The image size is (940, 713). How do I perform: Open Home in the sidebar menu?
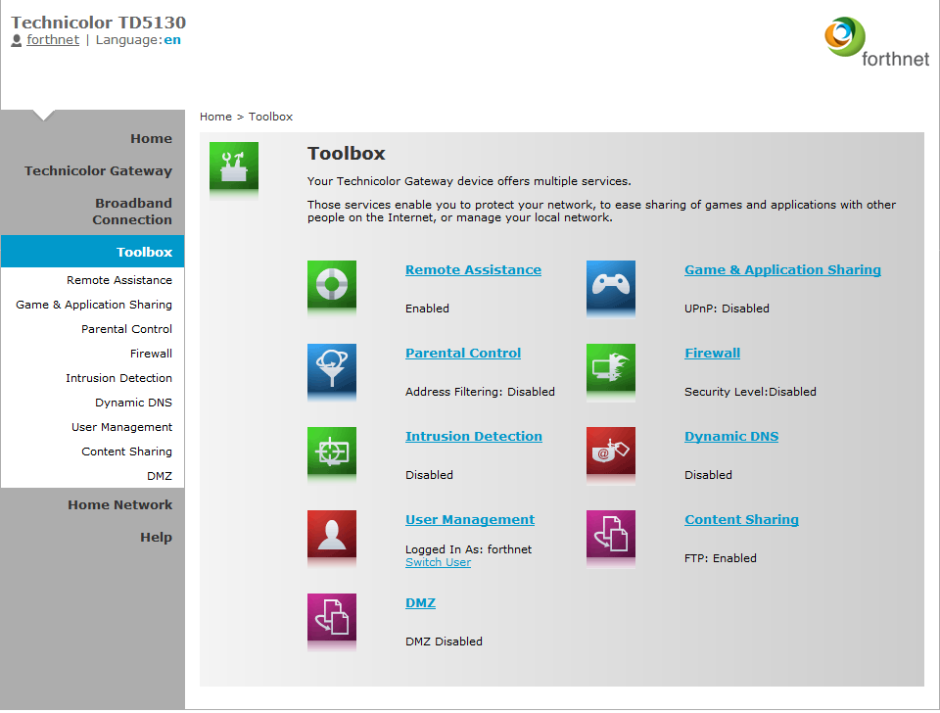[151, 138]
